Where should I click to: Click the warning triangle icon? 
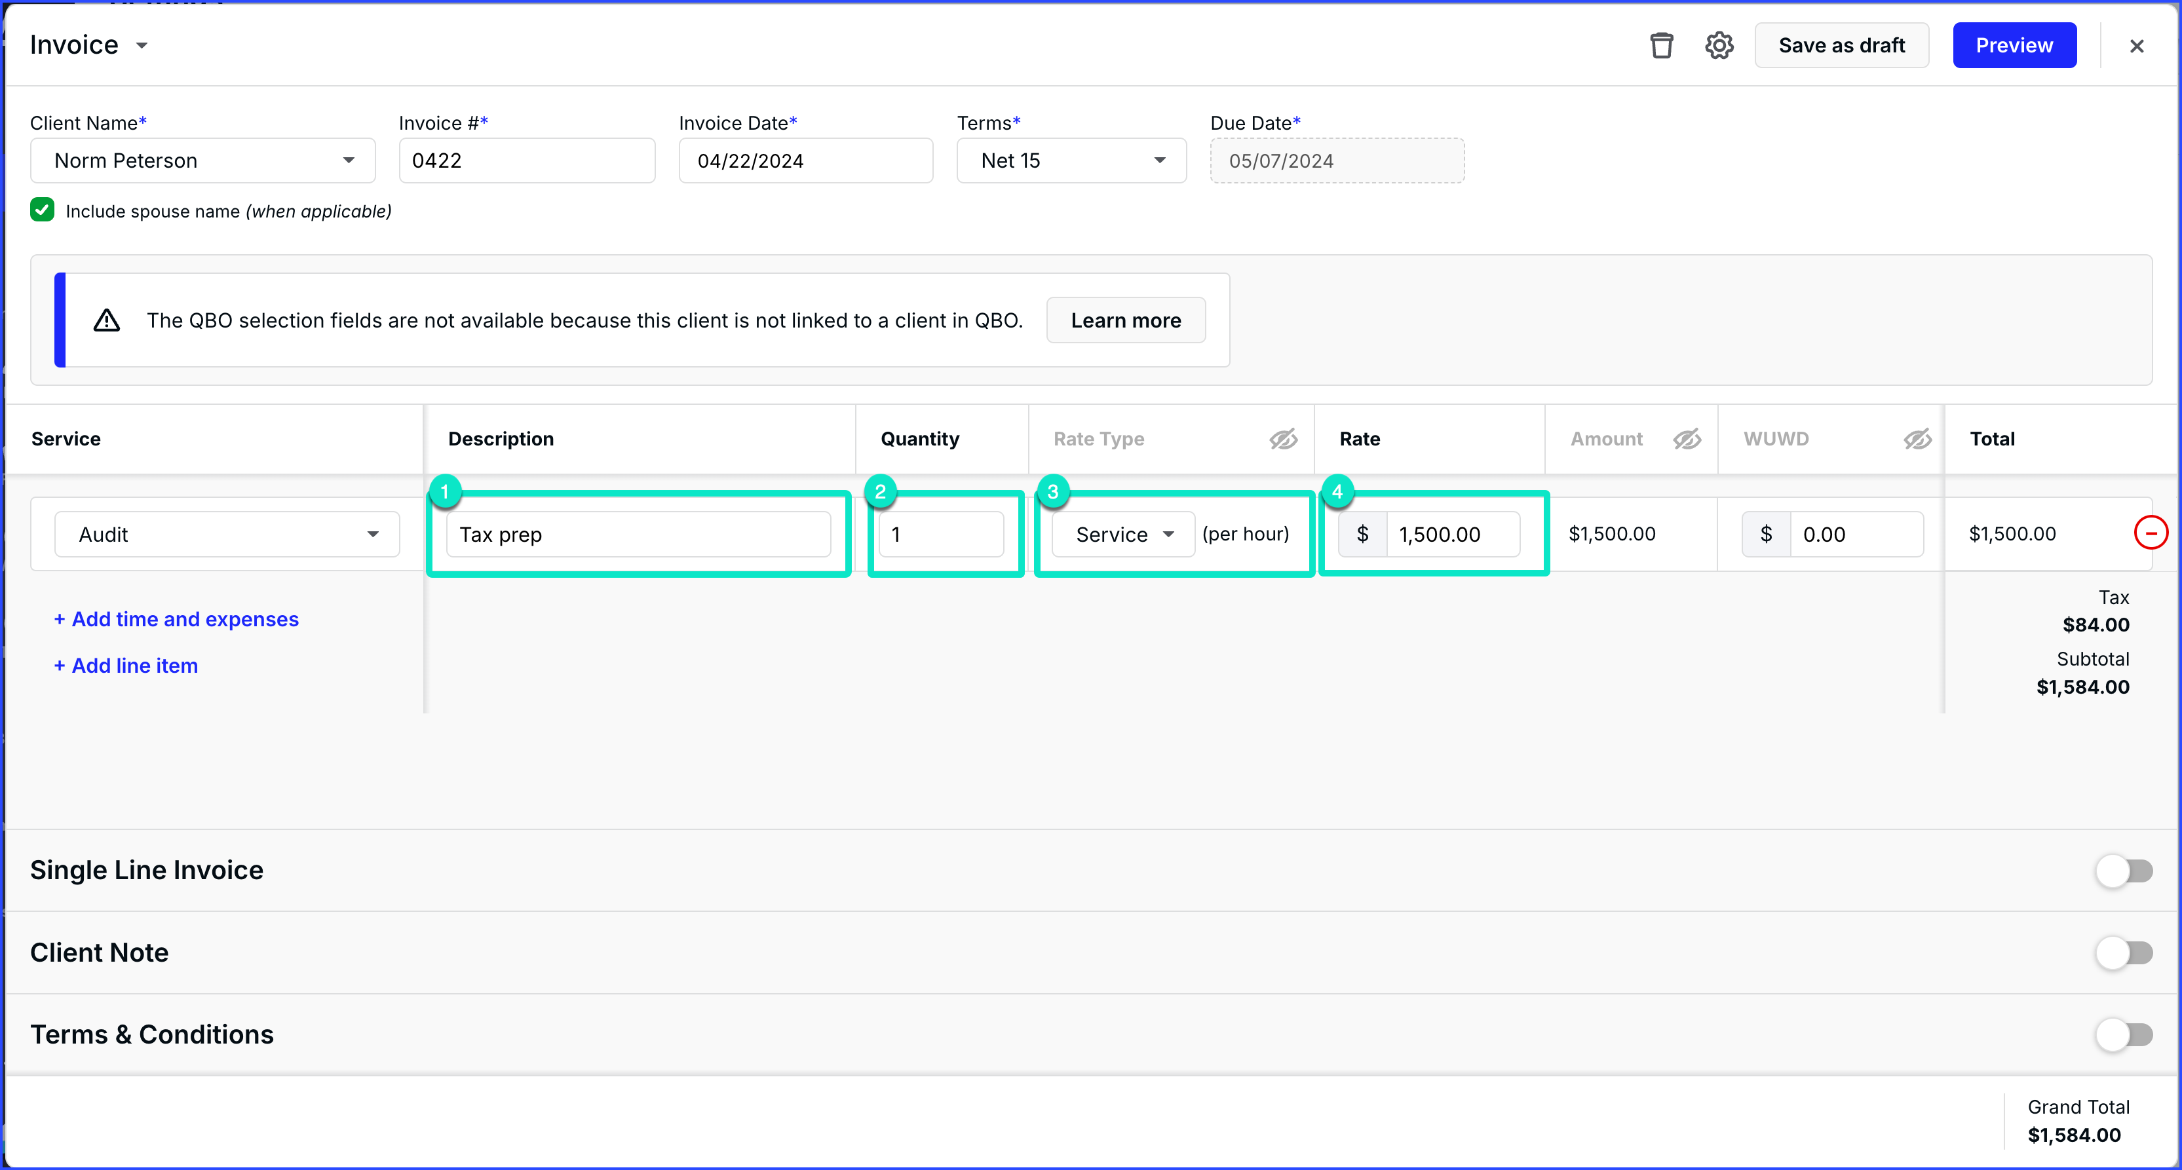click(x=107, y=320)
